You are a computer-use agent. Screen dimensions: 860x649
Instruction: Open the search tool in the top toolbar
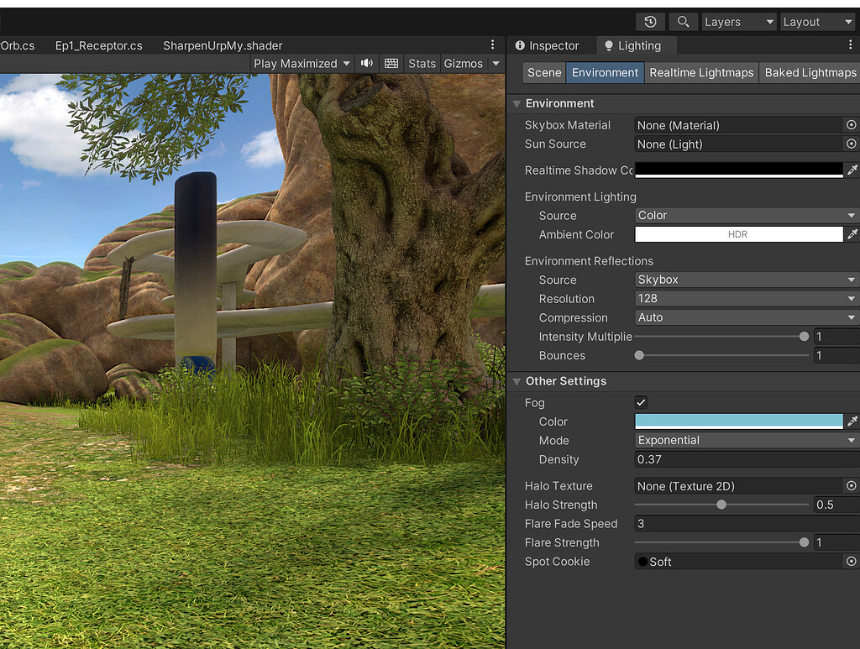[684, 21]
